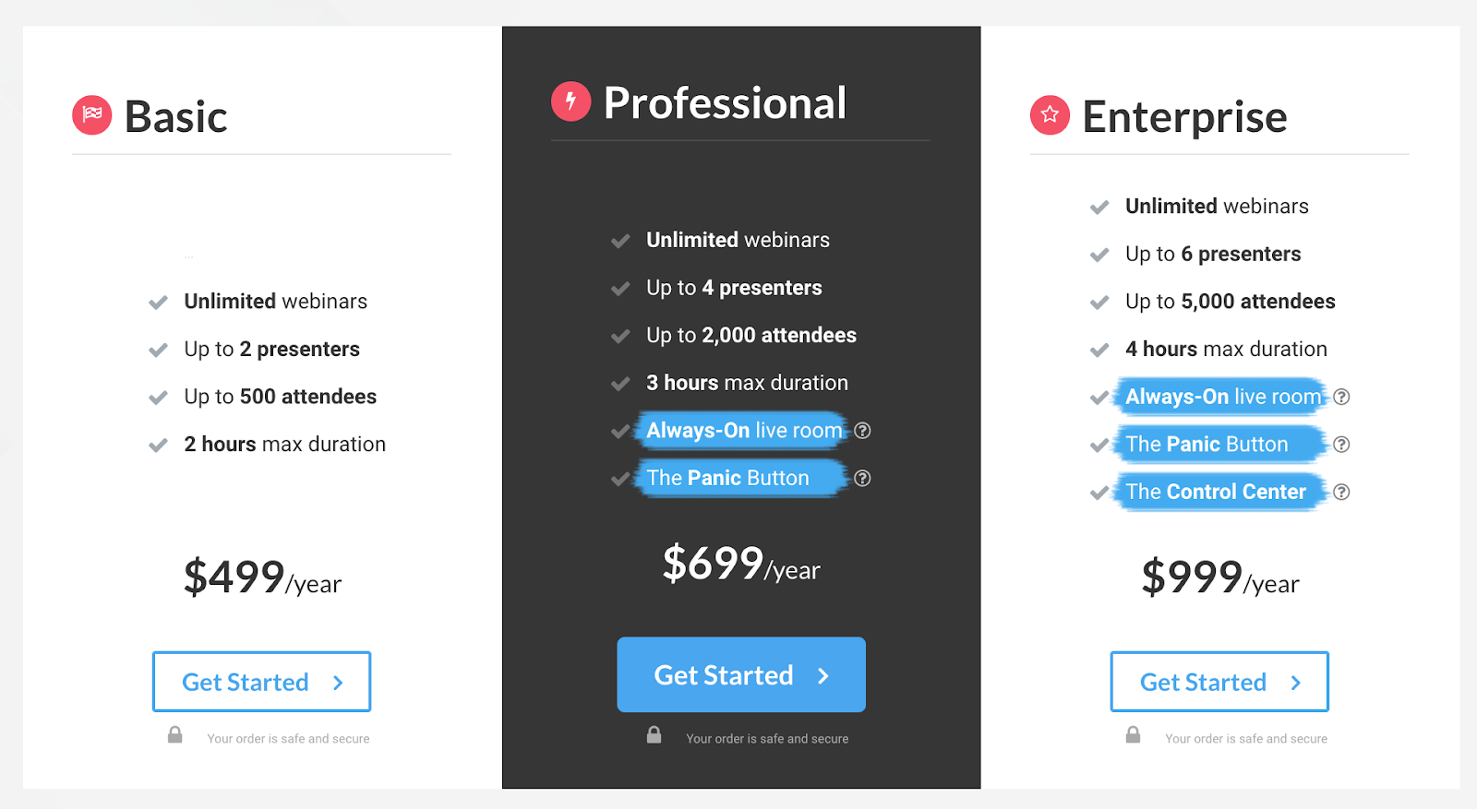Click checkmark next to Basic 500 attendees
This screenshot has height=809, width=1477.
[159, 398]
